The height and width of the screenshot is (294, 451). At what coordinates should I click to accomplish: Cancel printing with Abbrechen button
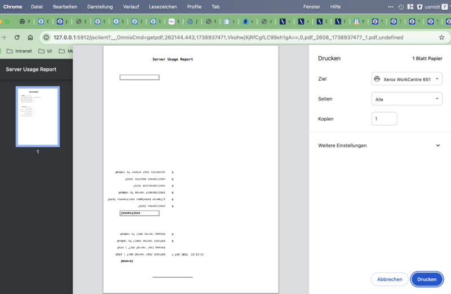pyautogui.click(x=390, y=279)
